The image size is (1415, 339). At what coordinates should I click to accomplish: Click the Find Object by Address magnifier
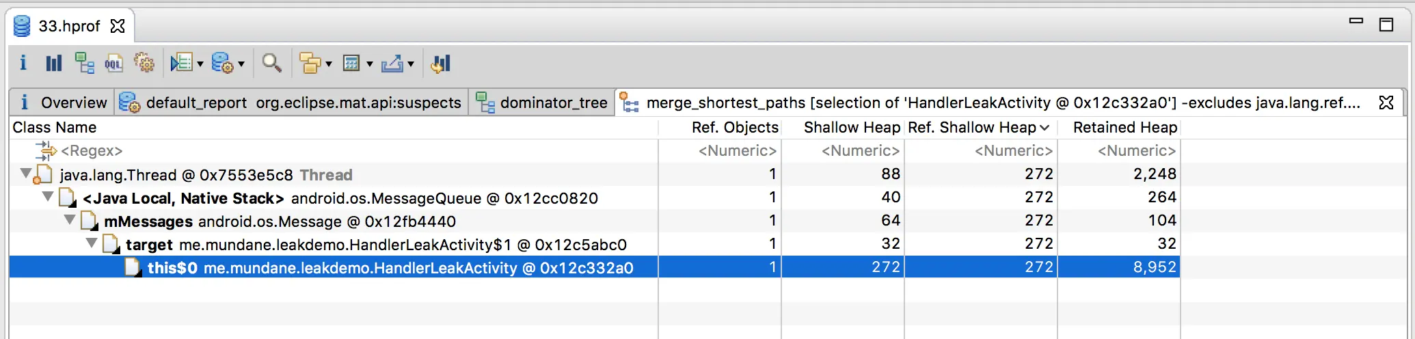tap(271, 64)
